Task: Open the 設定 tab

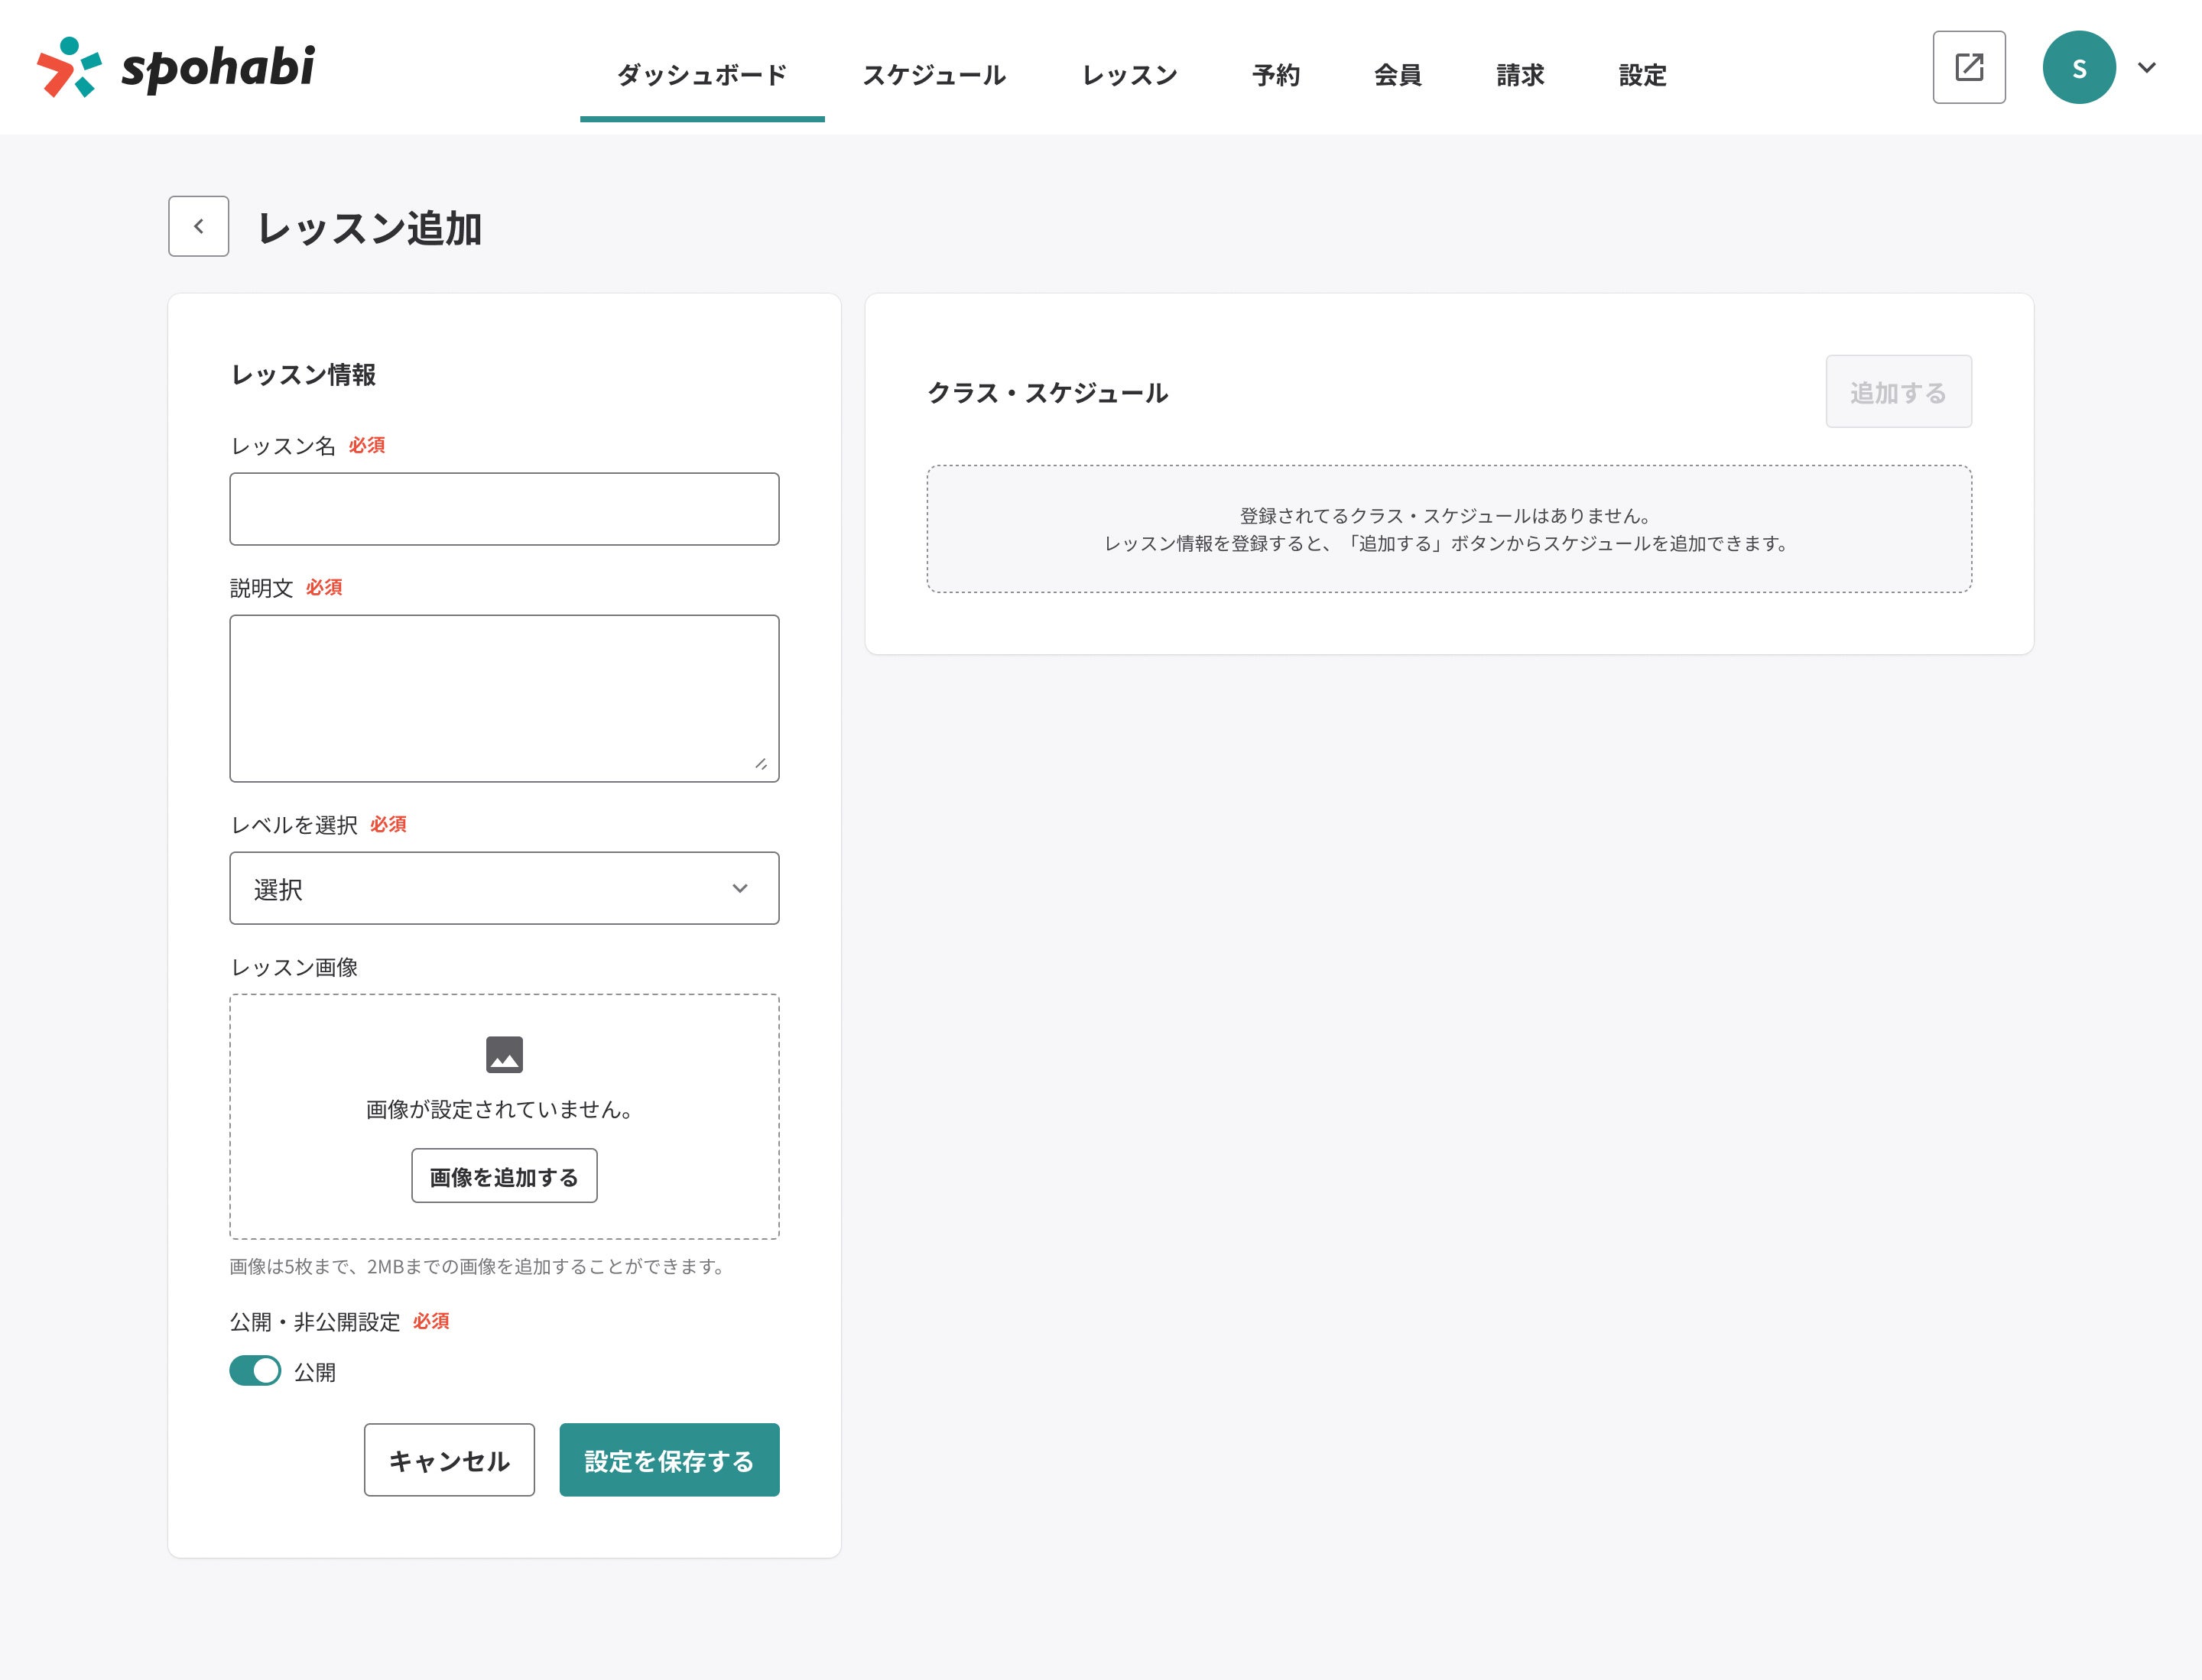Action: point(1642,75)
